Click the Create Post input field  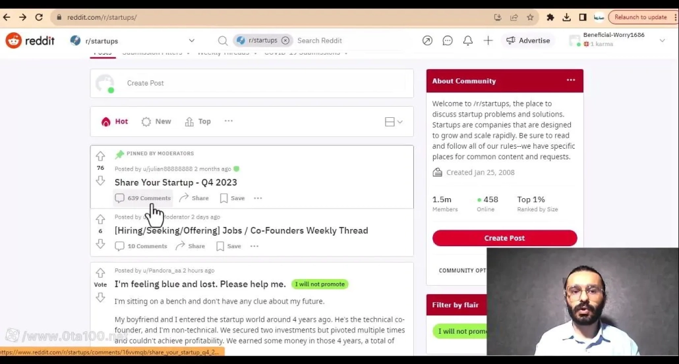[x=264, y=84]
